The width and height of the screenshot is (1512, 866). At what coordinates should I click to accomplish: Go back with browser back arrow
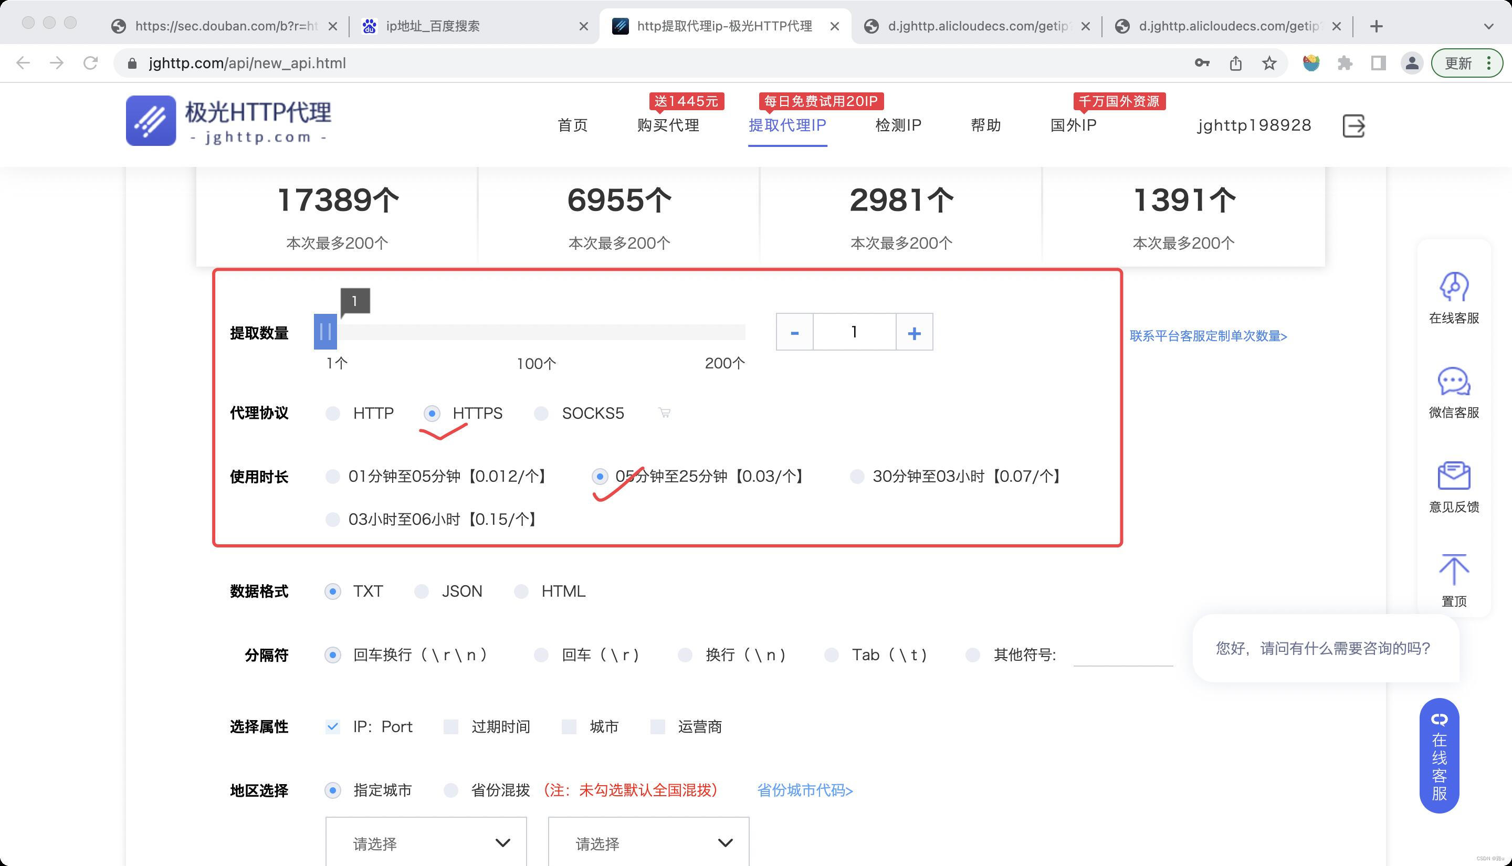coord(23,63)
